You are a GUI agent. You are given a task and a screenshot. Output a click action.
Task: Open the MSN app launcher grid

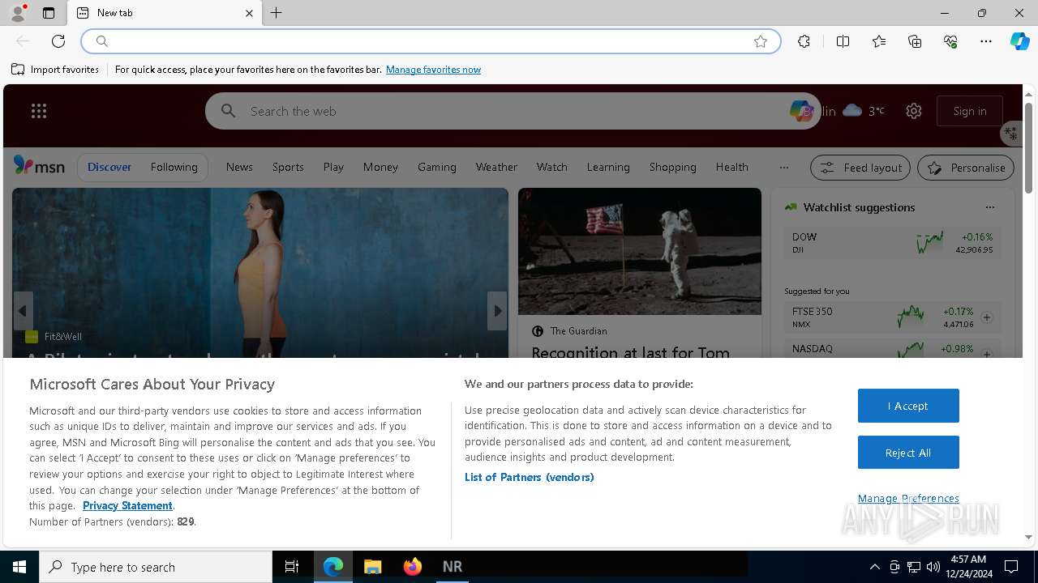point(39,111)
